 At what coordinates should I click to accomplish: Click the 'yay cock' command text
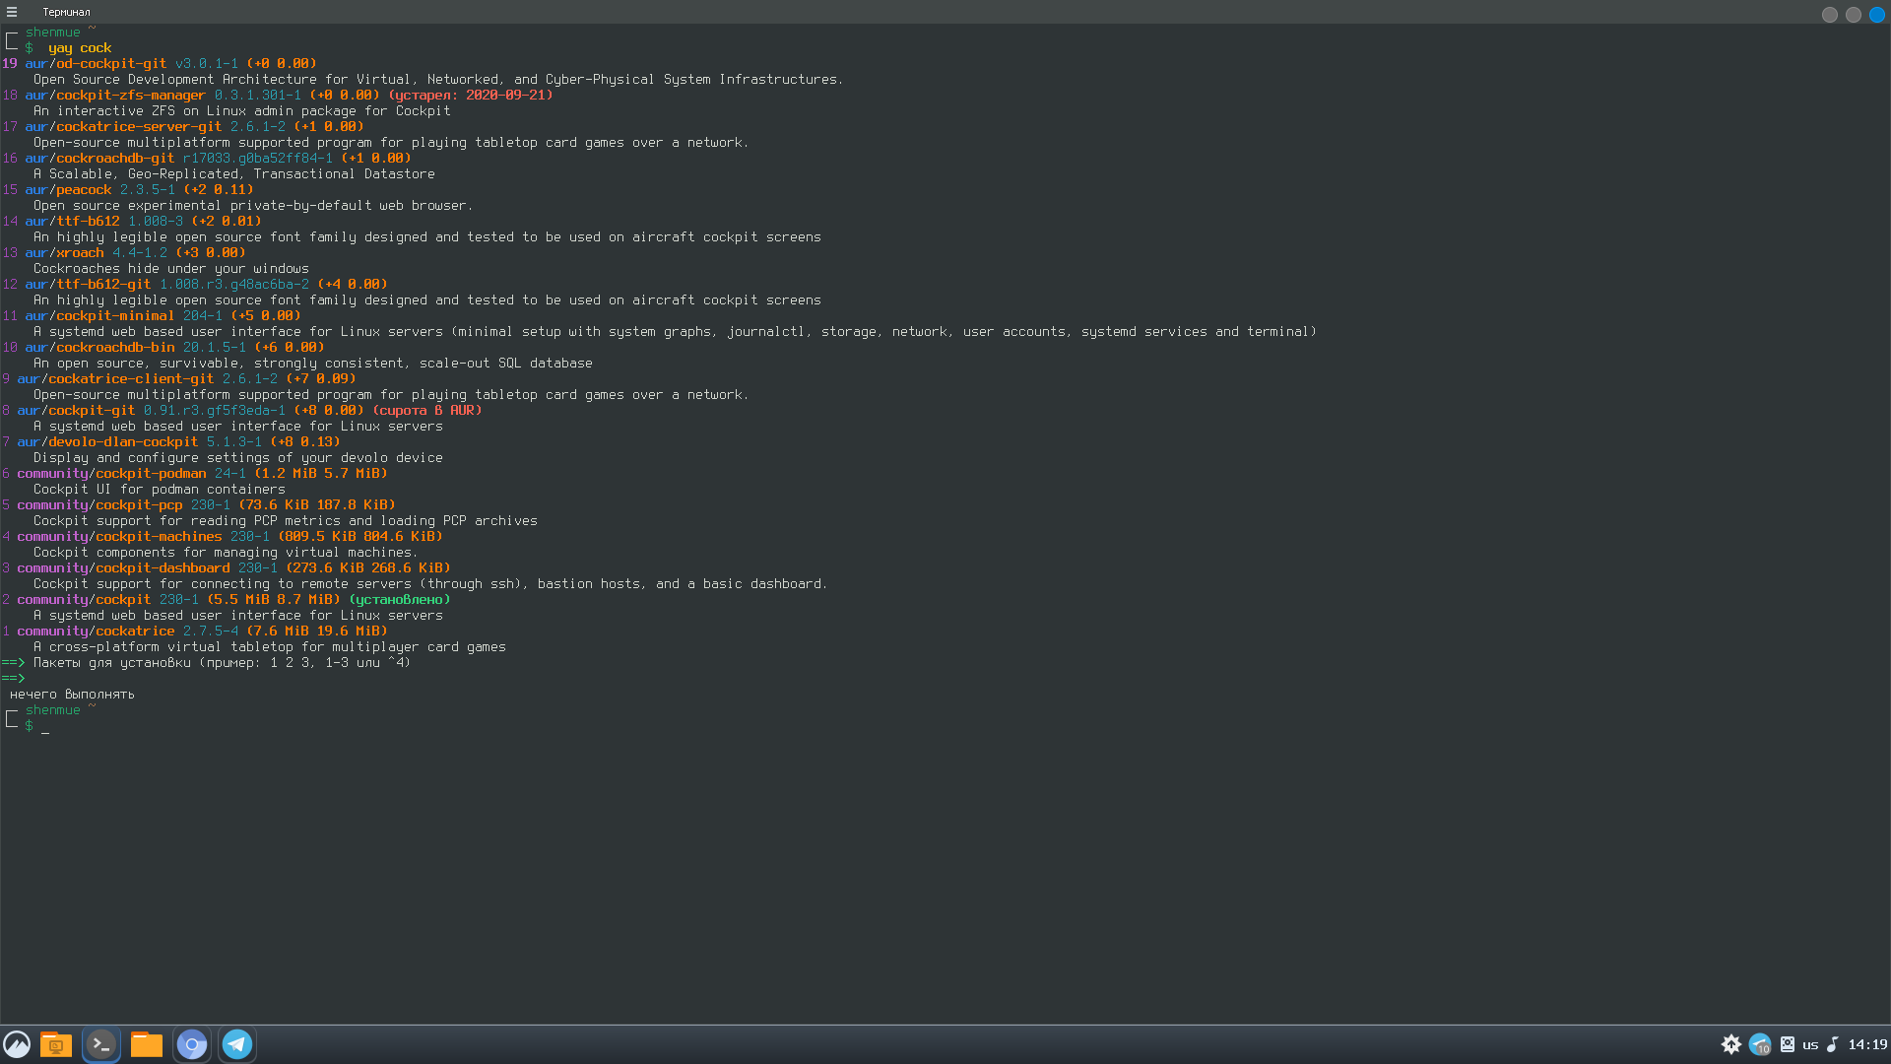[x=80, y=48]
